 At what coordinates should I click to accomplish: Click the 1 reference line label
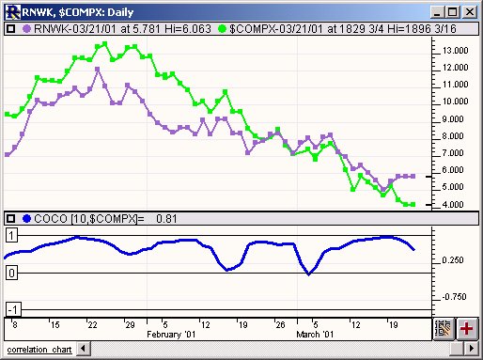pyautogui.click(x=11, y=235)
